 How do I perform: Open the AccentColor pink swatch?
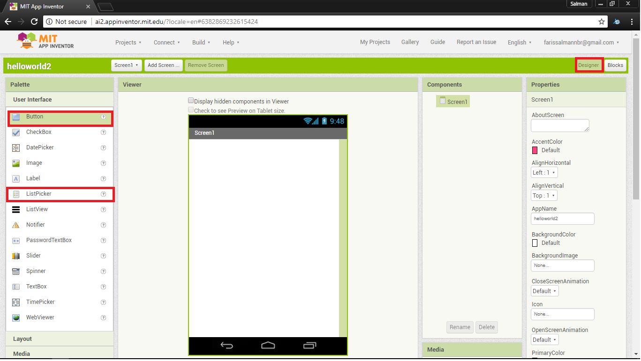535,150
